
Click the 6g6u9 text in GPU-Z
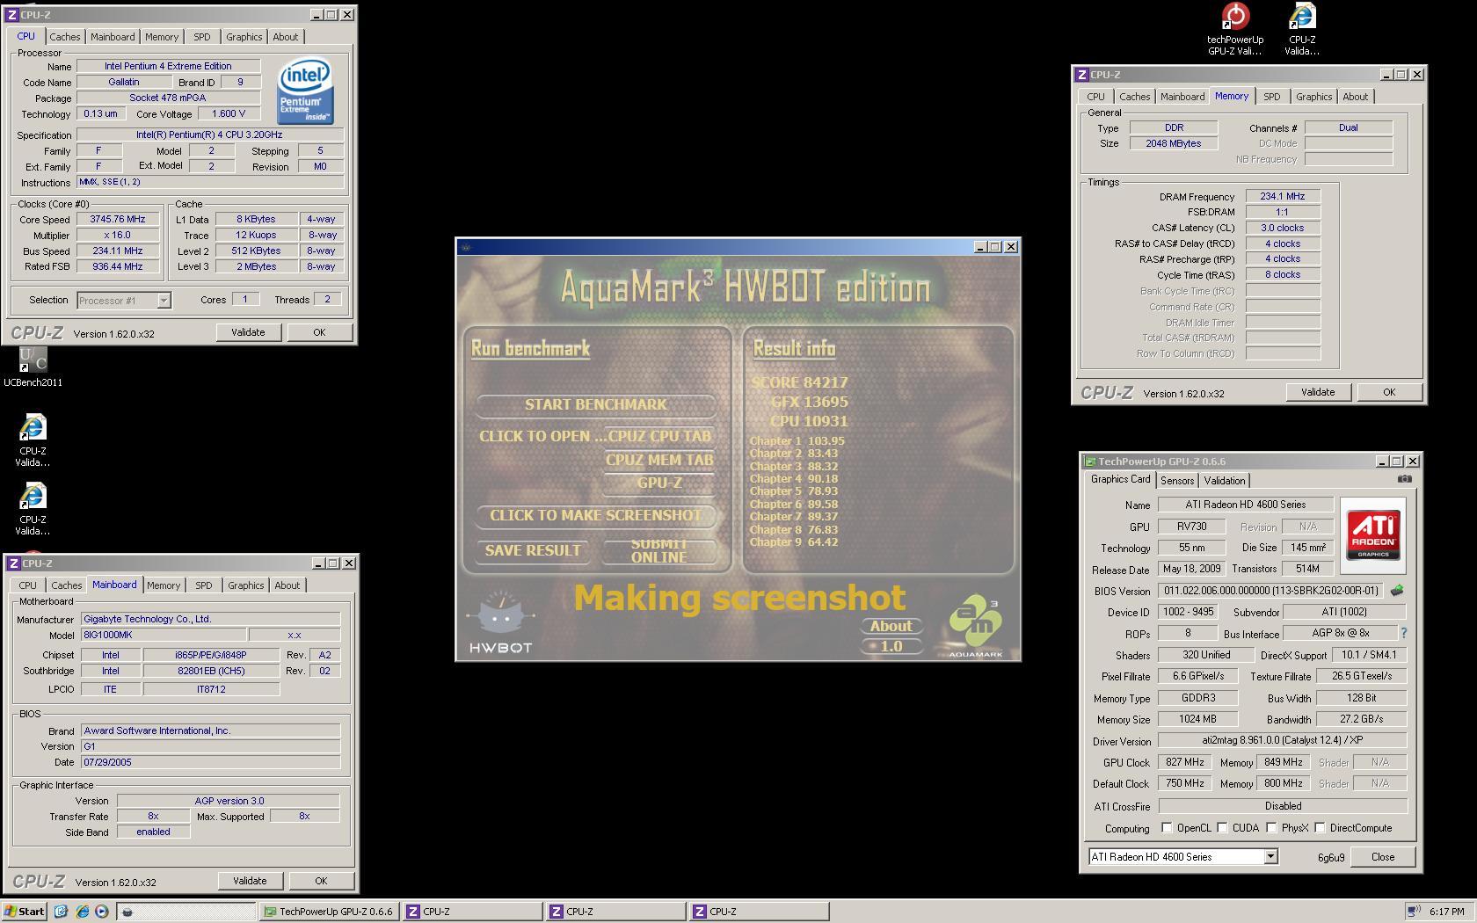click(x=1331, y=857)
